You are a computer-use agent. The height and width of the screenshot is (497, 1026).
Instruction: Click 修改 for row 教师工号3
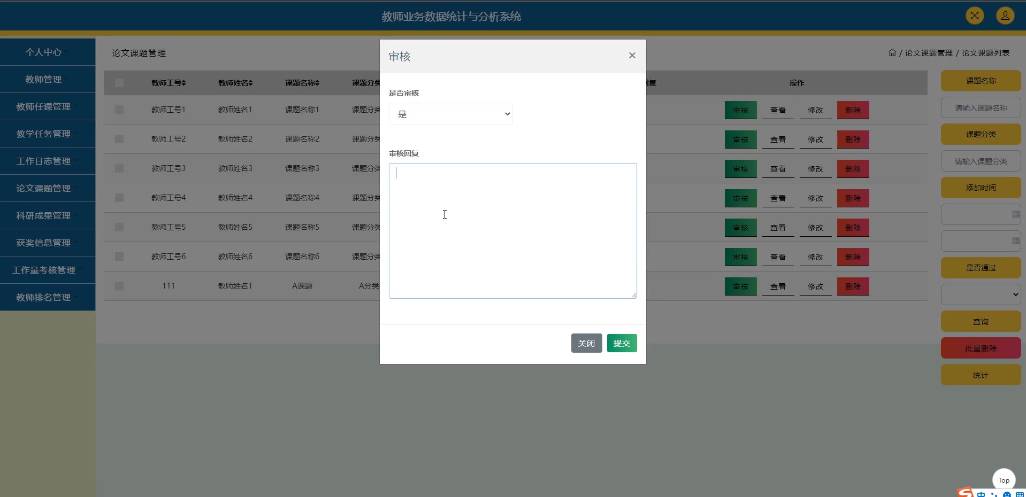tap(815, 169)
